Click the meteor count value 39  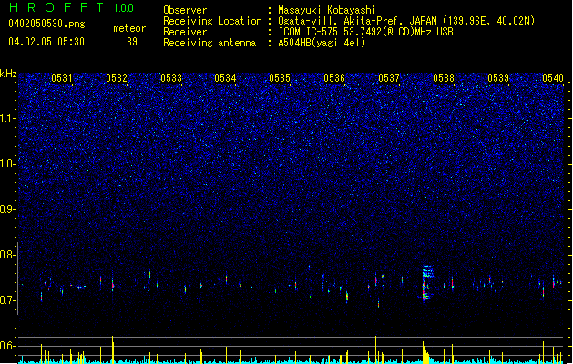[132, 42]
